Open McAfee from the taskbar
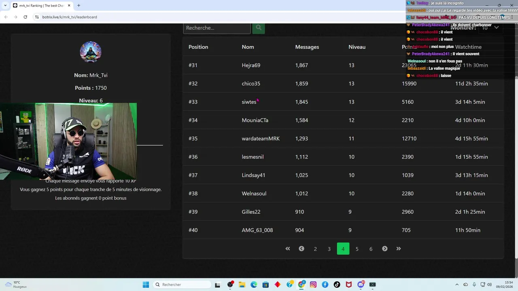Image resolution: width=518 pixels, height=291 pixels. (x=349, y=285)
